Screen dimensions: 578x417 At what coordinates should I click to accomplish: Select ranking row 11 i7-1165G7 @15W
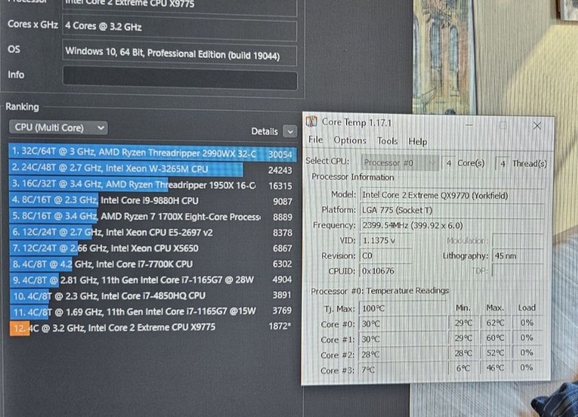point(152,311)
